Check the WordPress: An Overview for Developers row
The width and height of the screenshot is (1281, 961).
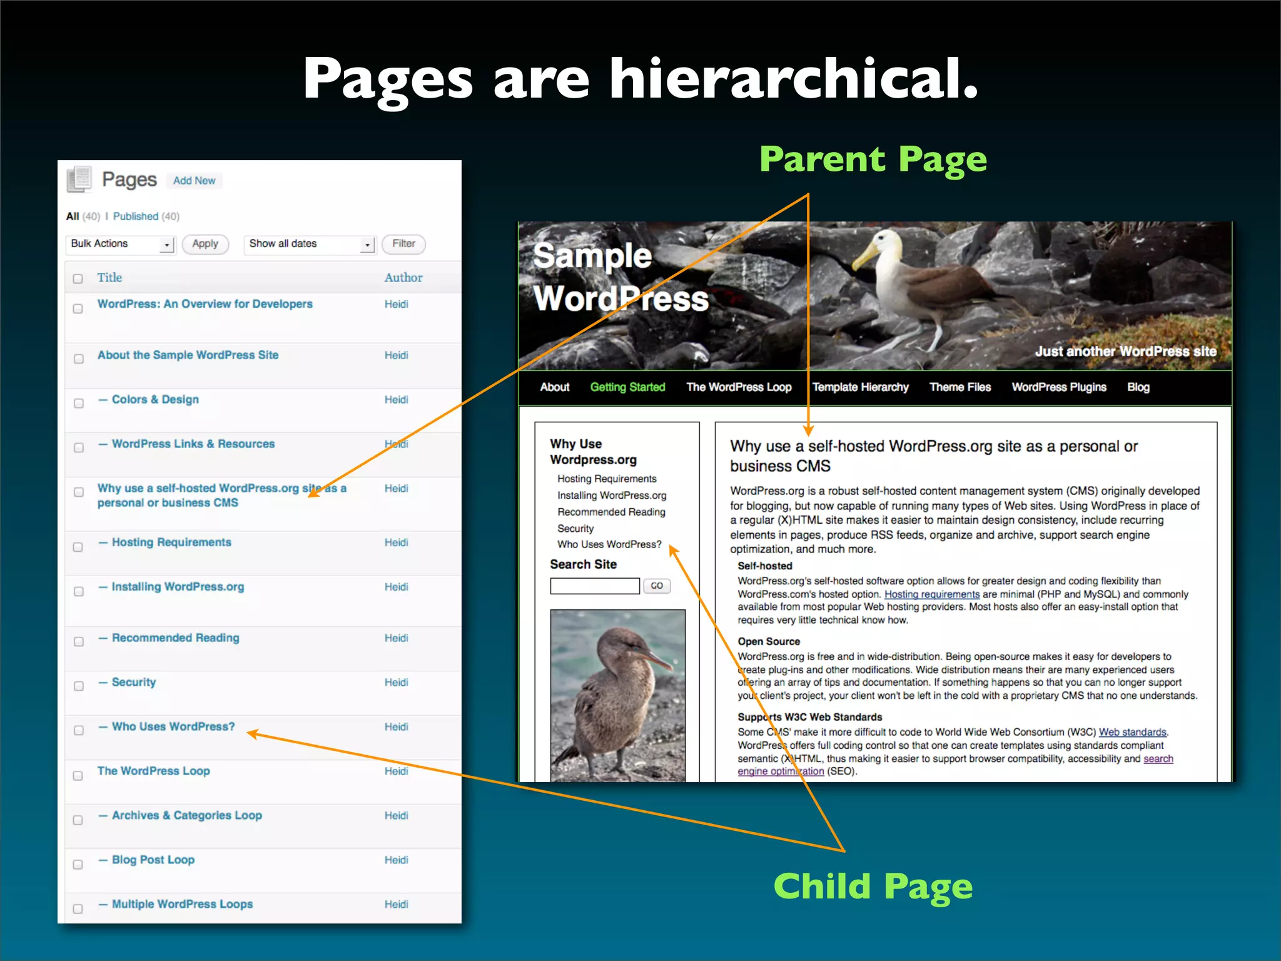[78, 309]
